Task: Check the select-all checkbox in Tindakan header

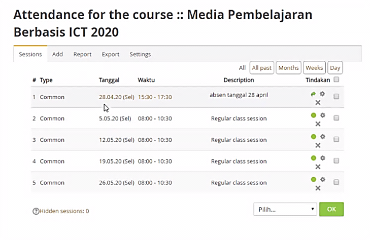Action: click(x=337, y=79)
